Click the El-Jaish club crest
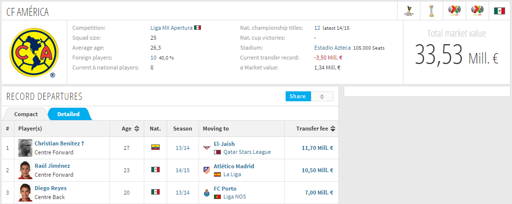Viewport: 512px width, 204px height. tap(206, 147)
